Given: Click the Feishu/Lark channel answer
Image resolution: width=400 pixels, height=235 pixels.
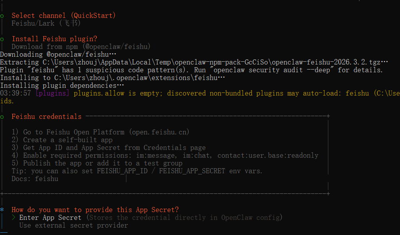Looking at the screenshot, I should 46,23.
